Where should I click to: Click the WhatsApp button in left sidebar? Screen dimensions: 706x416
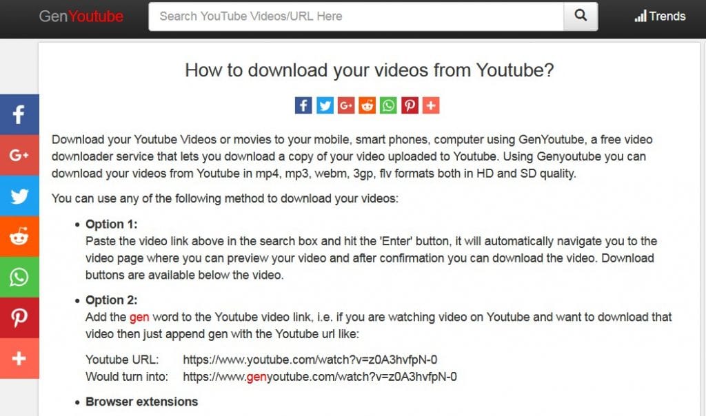[x=19, y=277]
